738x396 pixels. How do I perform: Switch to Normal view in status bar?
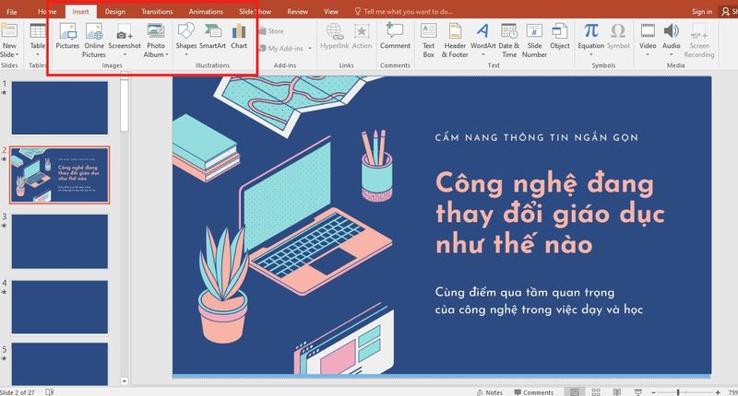tap(575, 391)
